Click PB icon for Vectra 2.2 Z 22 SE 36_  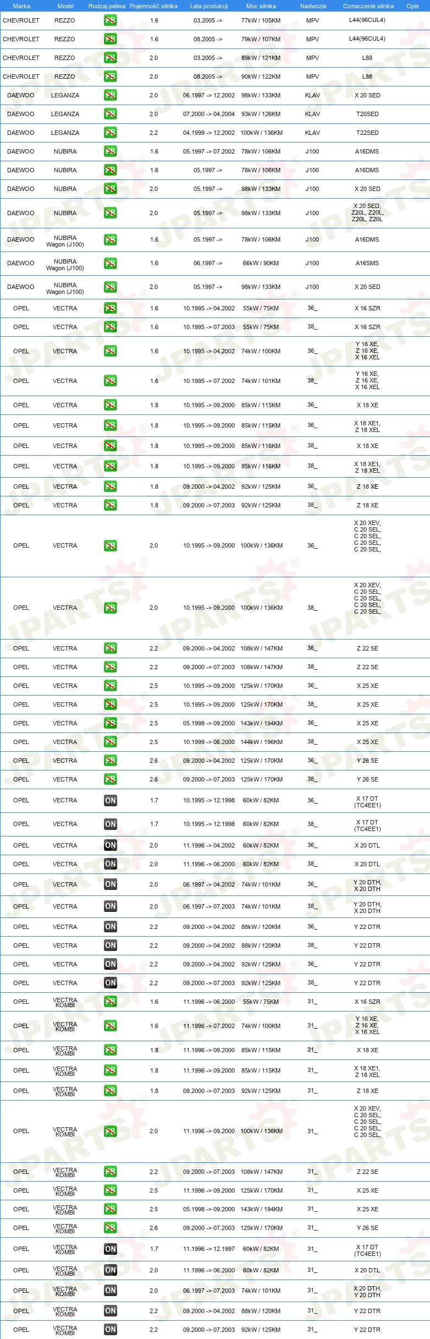(x=111, y=648)
